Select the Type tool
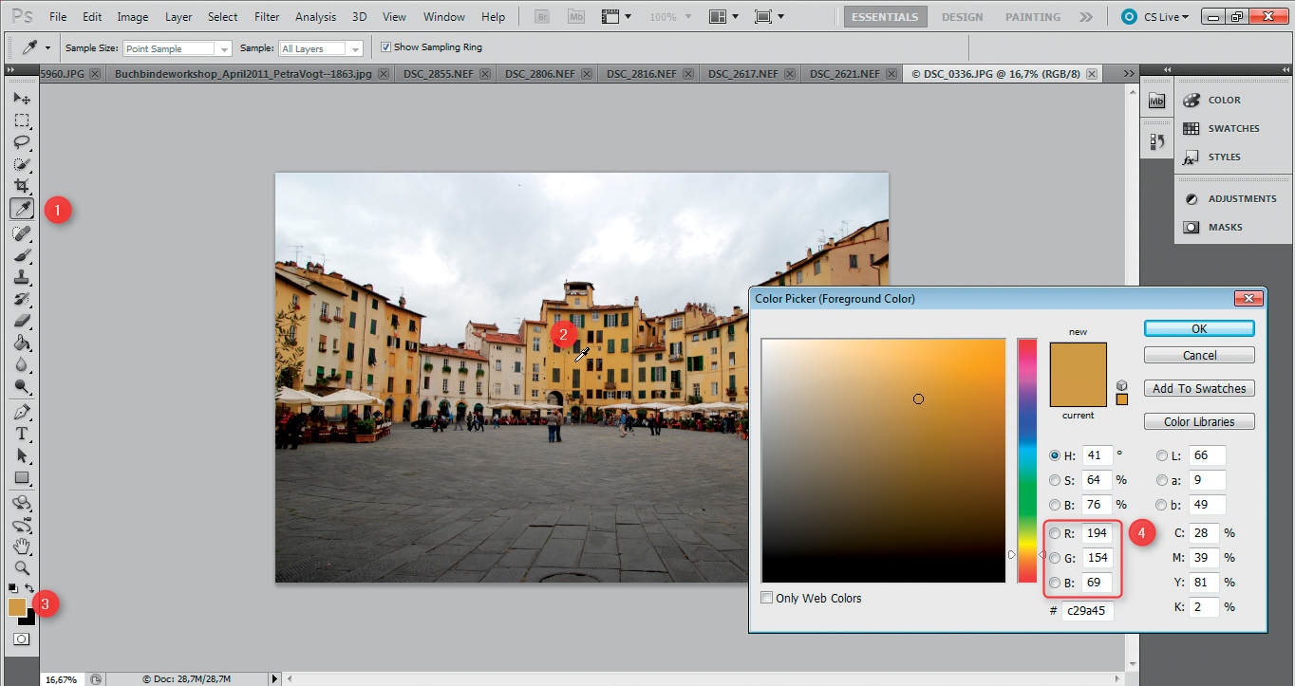Screen dimensions: 1295x686 point(22,434)
